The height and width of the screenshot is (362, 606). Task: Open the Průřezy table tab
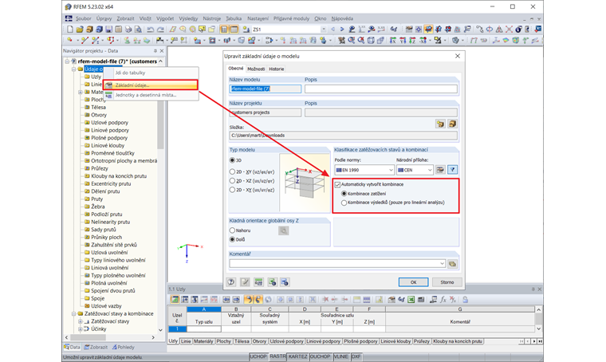tap(422, 341)
